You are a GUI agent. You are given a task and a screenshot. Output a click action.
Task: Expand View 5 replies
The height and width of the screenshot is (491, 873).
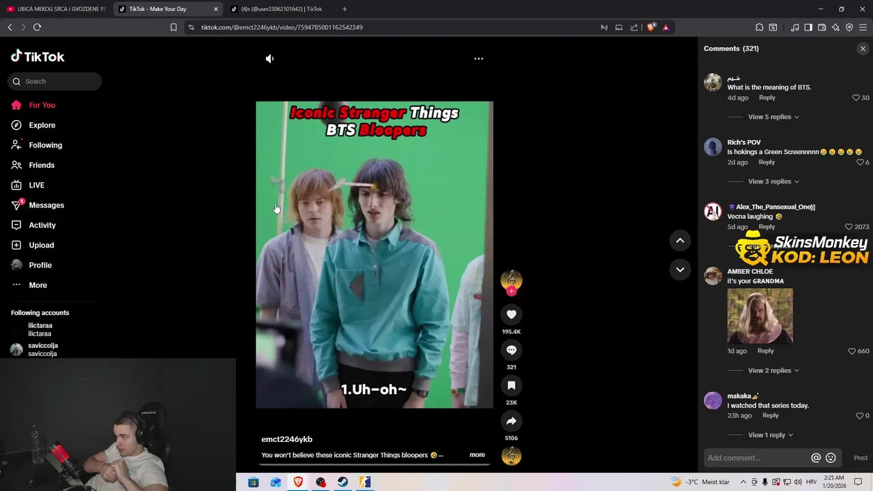[x=773, y=117]
